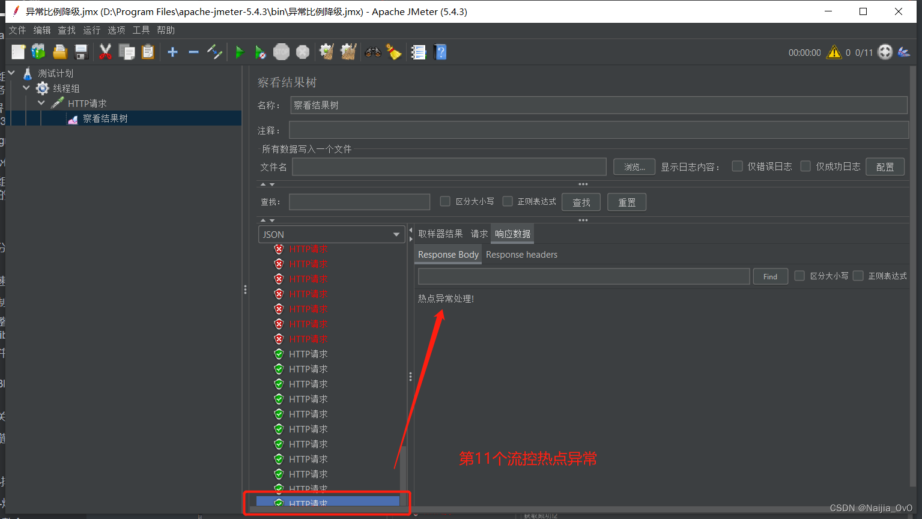Click the response body Find text field

(x=584, y=276)
